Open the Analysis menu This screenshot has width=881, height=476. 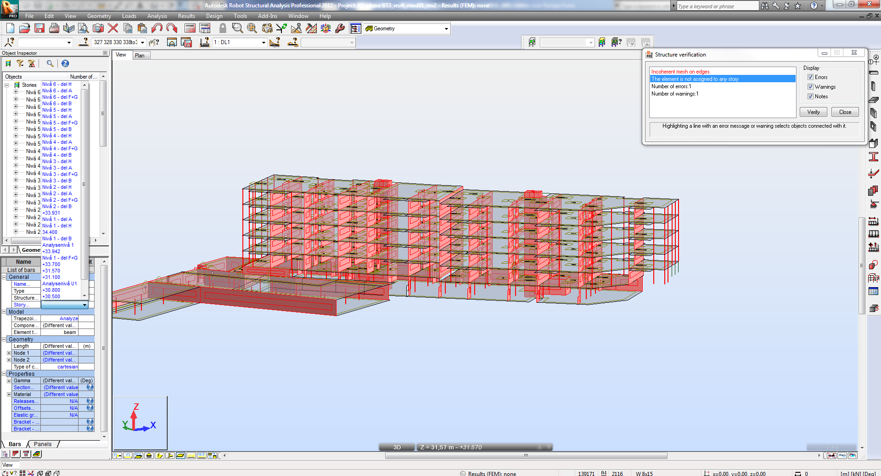157,16
